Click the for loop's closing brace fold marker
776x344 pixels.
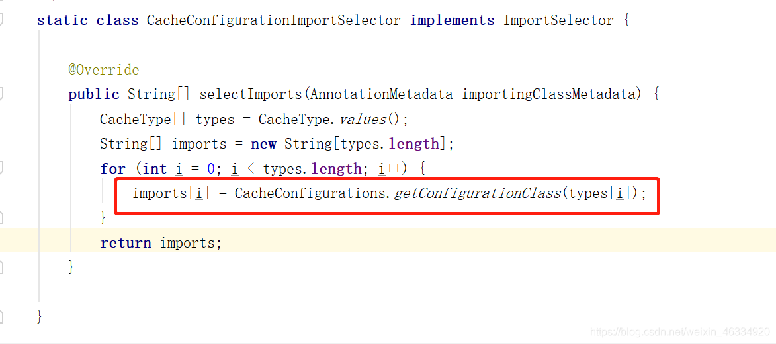[x=1, y=217]
